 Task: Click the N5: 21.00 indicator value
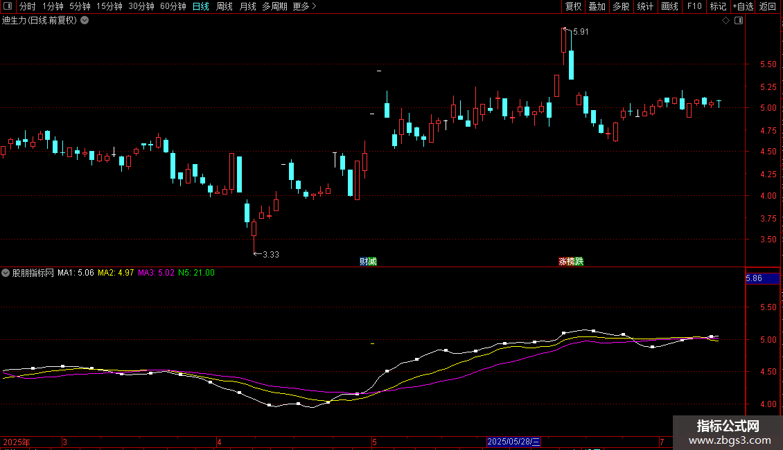196,273
